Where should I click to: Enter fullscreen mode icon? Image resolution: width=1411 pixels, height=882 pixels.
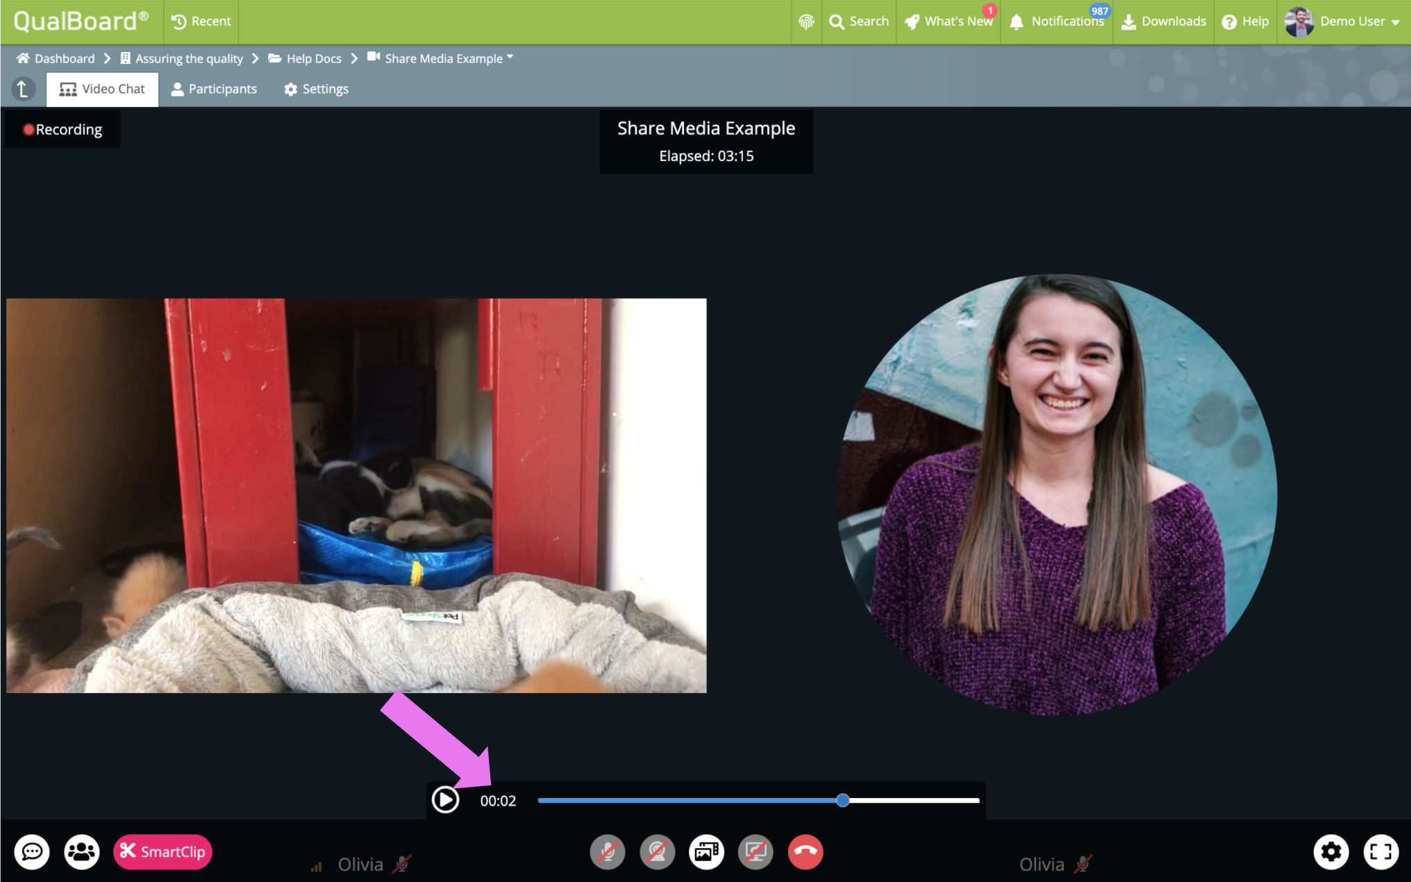pyautogui.click(x=1380, y=851)
